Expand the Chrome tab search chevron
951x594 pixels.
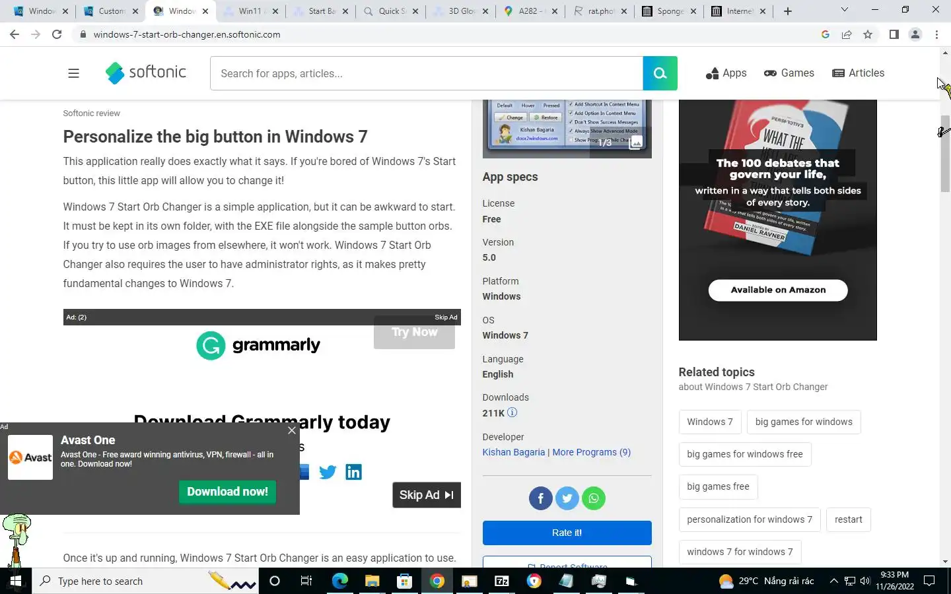click(844, 10)
